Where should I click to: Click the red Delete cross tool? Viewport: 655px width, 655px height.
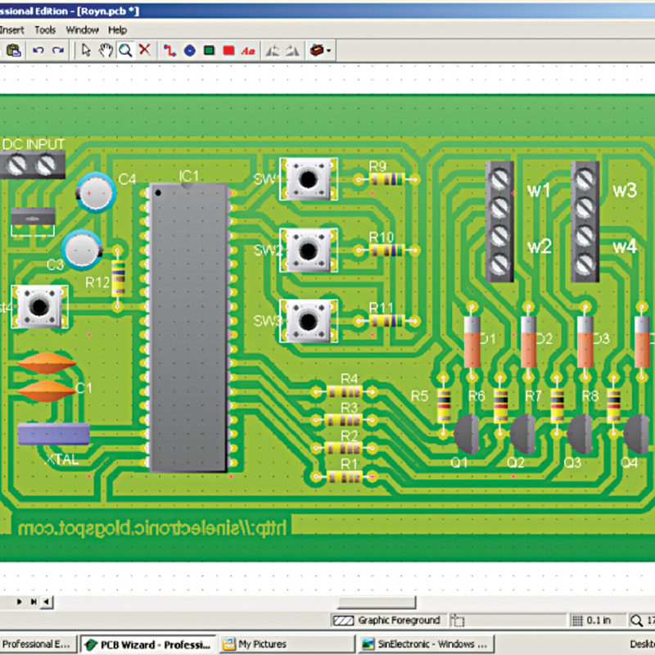144,50
